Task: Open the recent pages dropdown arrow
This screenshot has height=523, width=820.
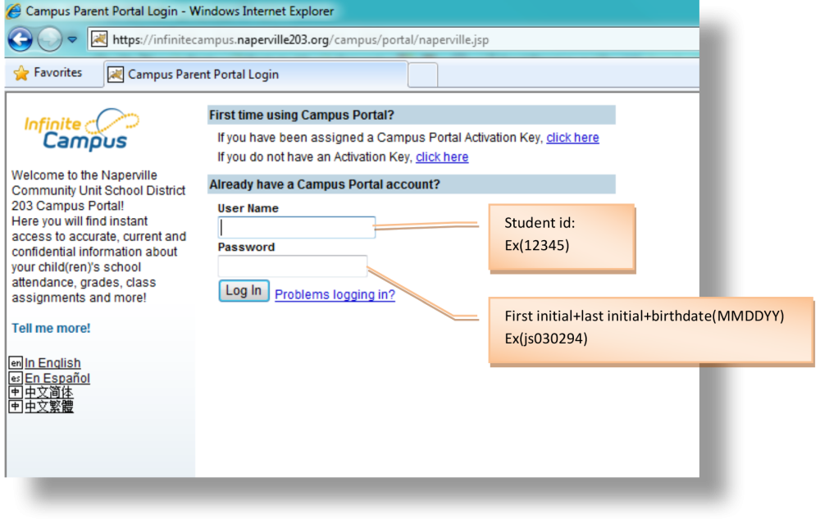Action: click(72, 39)
